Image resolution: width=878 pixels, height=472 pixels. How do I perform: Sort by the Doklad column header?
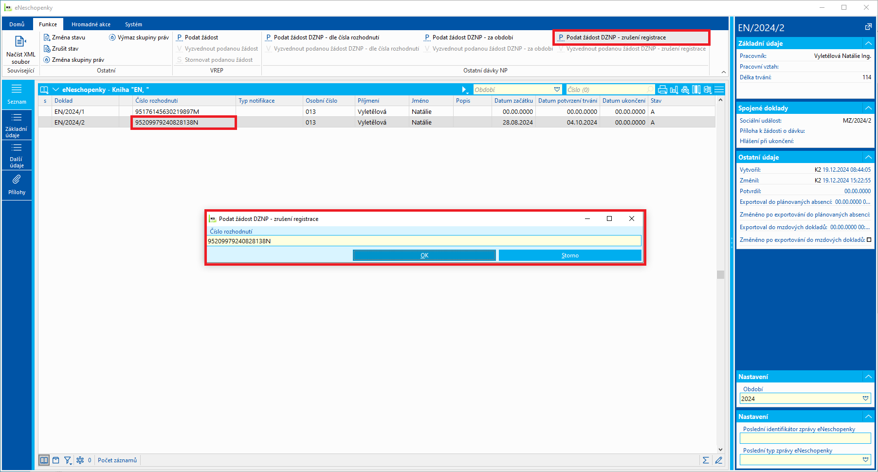pos(86,101)
